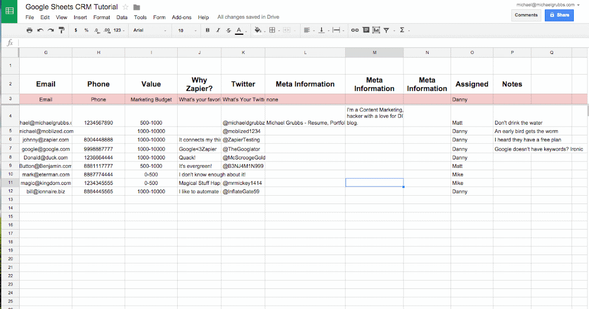Click the Insert chart icon

[x=376, y=30]
